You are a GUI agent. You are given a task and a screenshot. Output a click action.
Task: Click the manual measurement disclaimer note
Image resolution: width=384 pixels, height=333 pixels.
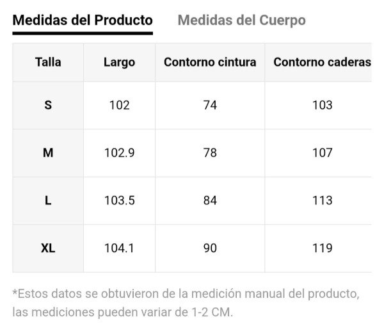[186, 304]
